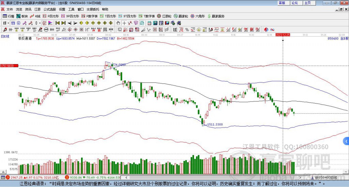The image size is (349, 187).
Task: Click the 论坛 forum button
Action: 294,3
